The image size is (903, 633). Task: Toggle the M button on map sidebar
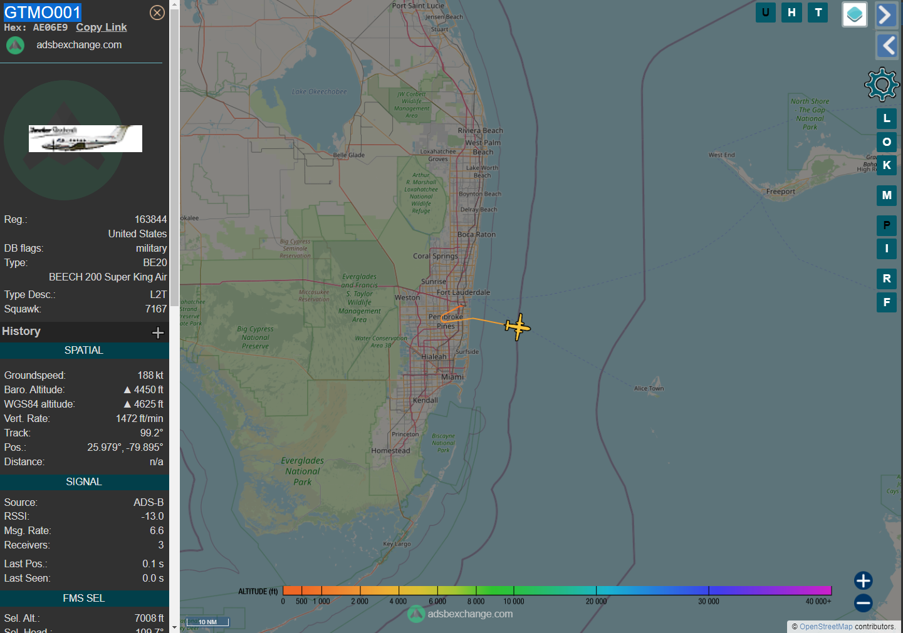[x=887, y=195]
